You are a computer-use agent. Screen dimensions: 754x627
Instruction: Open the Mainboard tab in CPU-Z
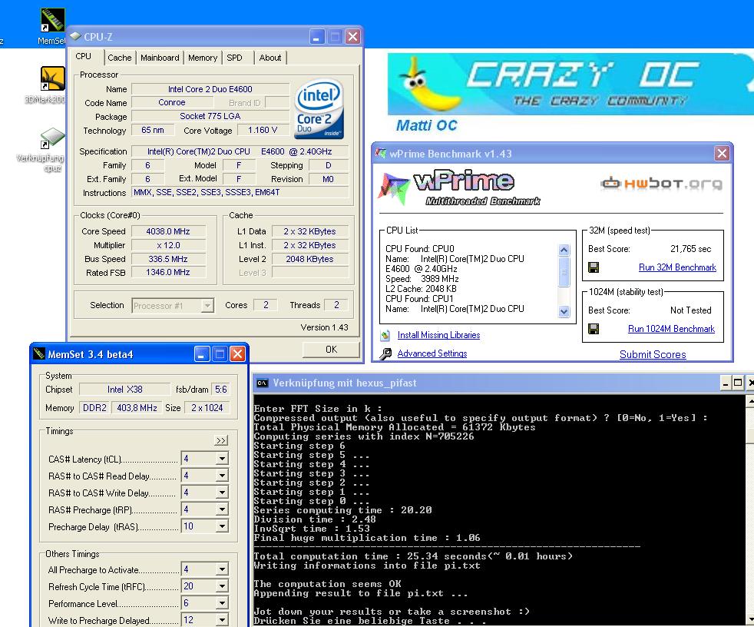click(x=160, y=58)
